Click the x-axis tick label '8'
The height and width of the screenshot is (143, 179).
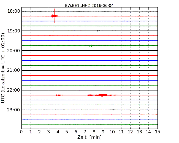(94, 132)
